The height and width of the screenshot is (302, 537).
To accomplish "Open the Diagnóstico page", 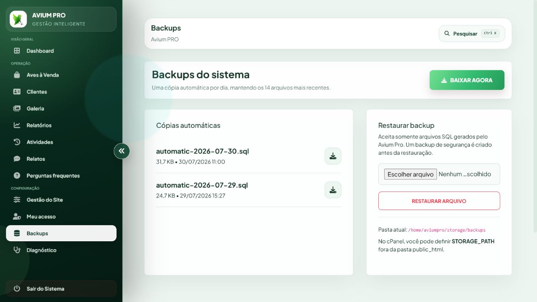I will click(61, 250).
